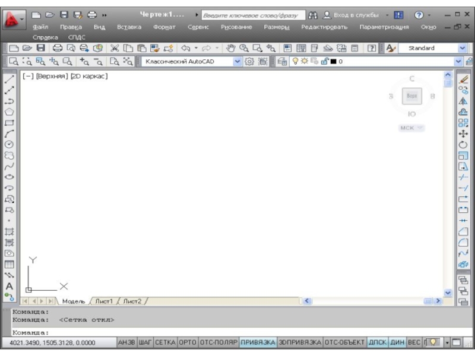Switch to the Лист1 layout tab
The height and width of the screenshot is (356, 475).
pos(104,301)
